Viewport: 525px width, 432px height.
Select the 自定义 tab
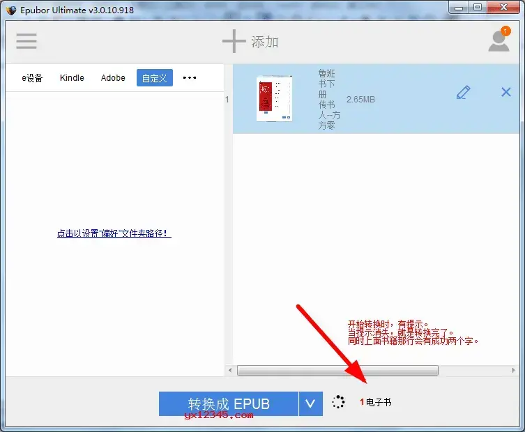click(x=155, y=78)
